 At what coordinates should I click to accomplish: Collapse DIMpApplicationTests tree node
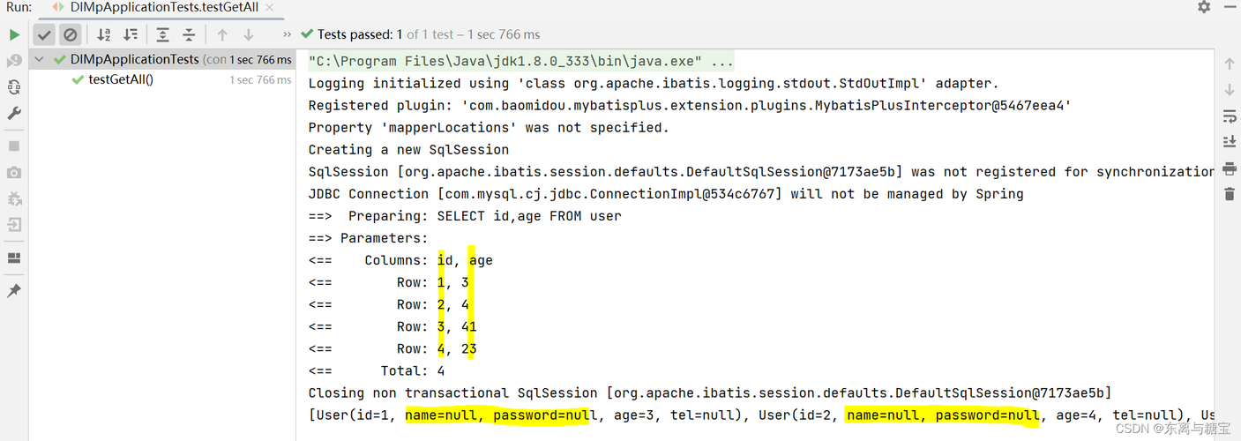[x=40, y=59]
